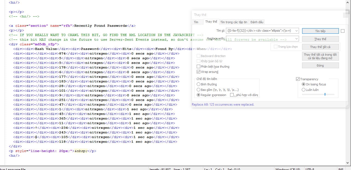The image size is (351, 170).
Task: Select the Bình thường search mode
Action: point(199,84)
